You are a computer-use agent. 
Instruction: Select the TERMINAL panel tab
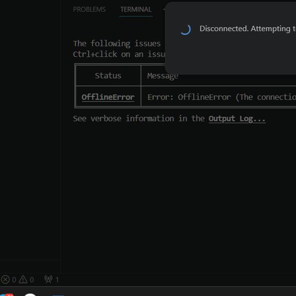[x=136, y=9]
